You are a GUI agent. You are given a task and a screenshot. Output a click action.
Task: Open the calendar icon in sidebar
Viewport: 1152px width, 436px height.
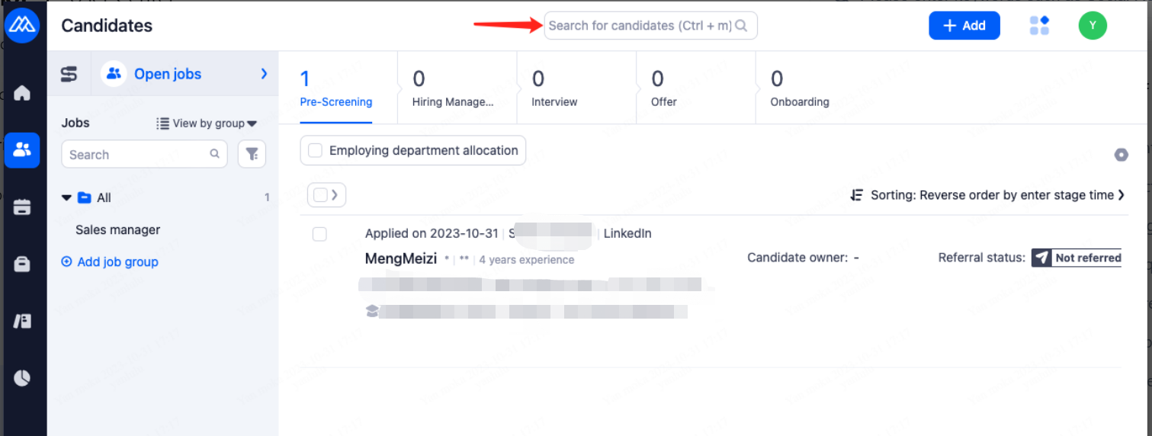click(x=22, y=207)
